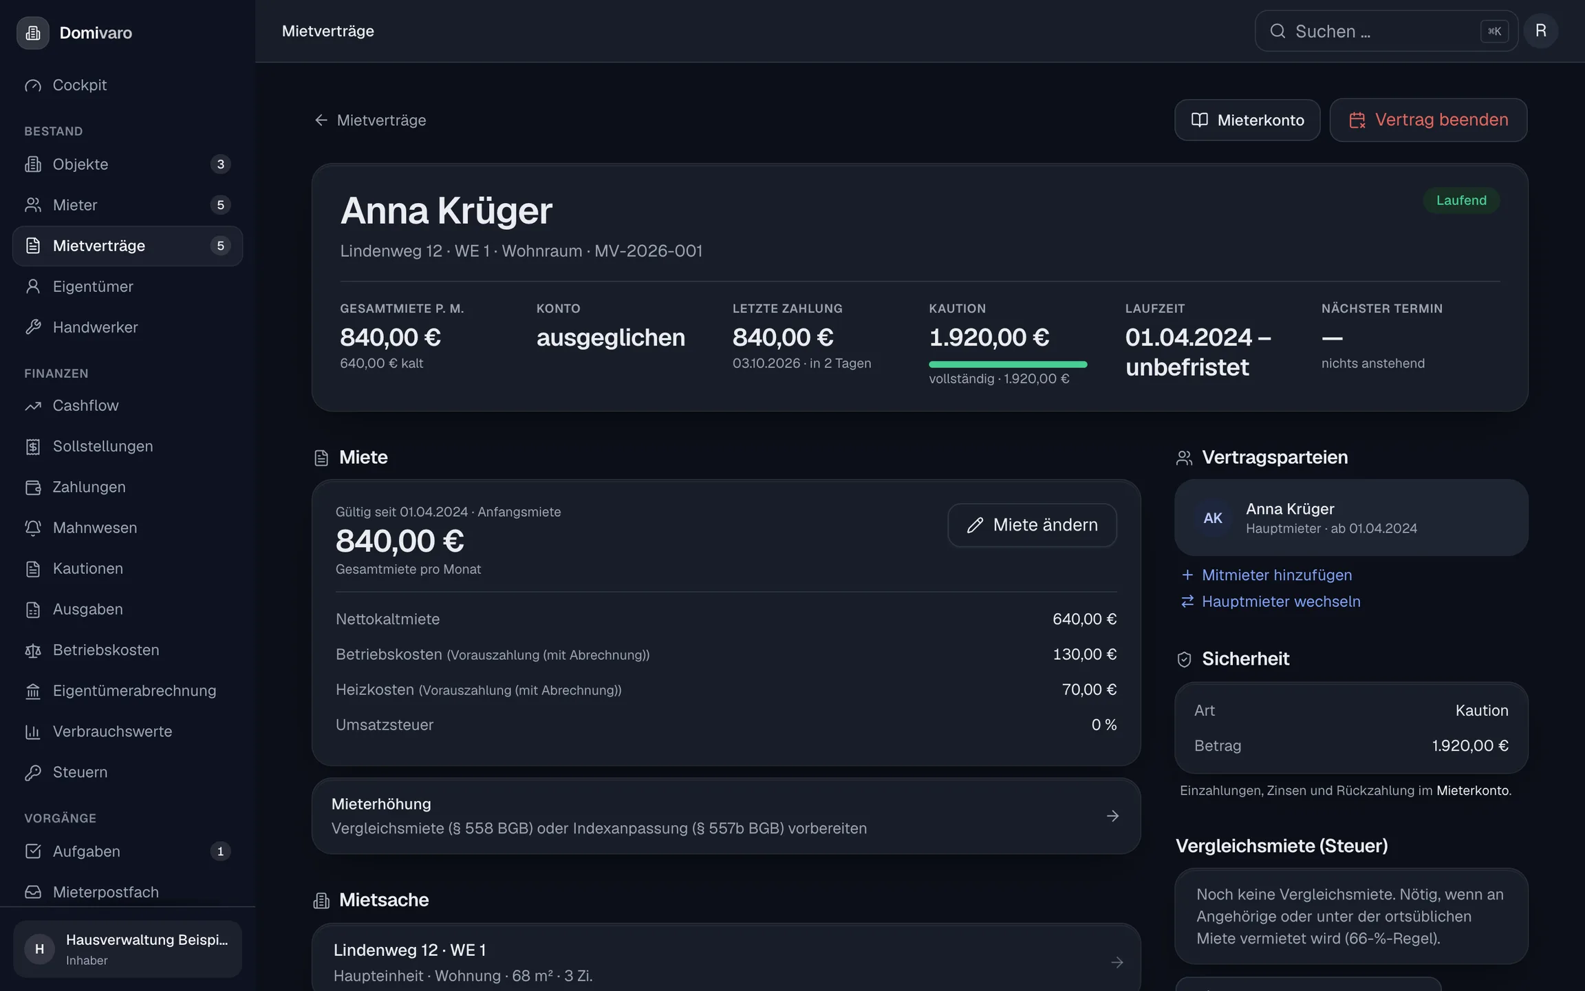Click the Betriebskosten scales icon
The width and height of the screenshot is (1585, 991).
click(33, 650)
